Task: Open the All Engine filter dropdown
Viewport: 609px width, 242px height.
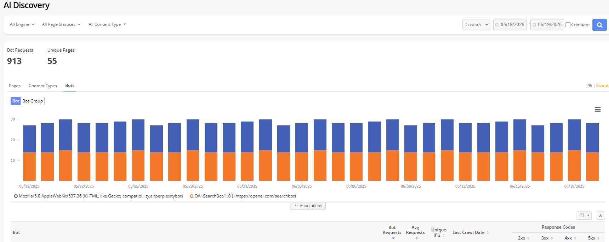Action: (22, 24)
